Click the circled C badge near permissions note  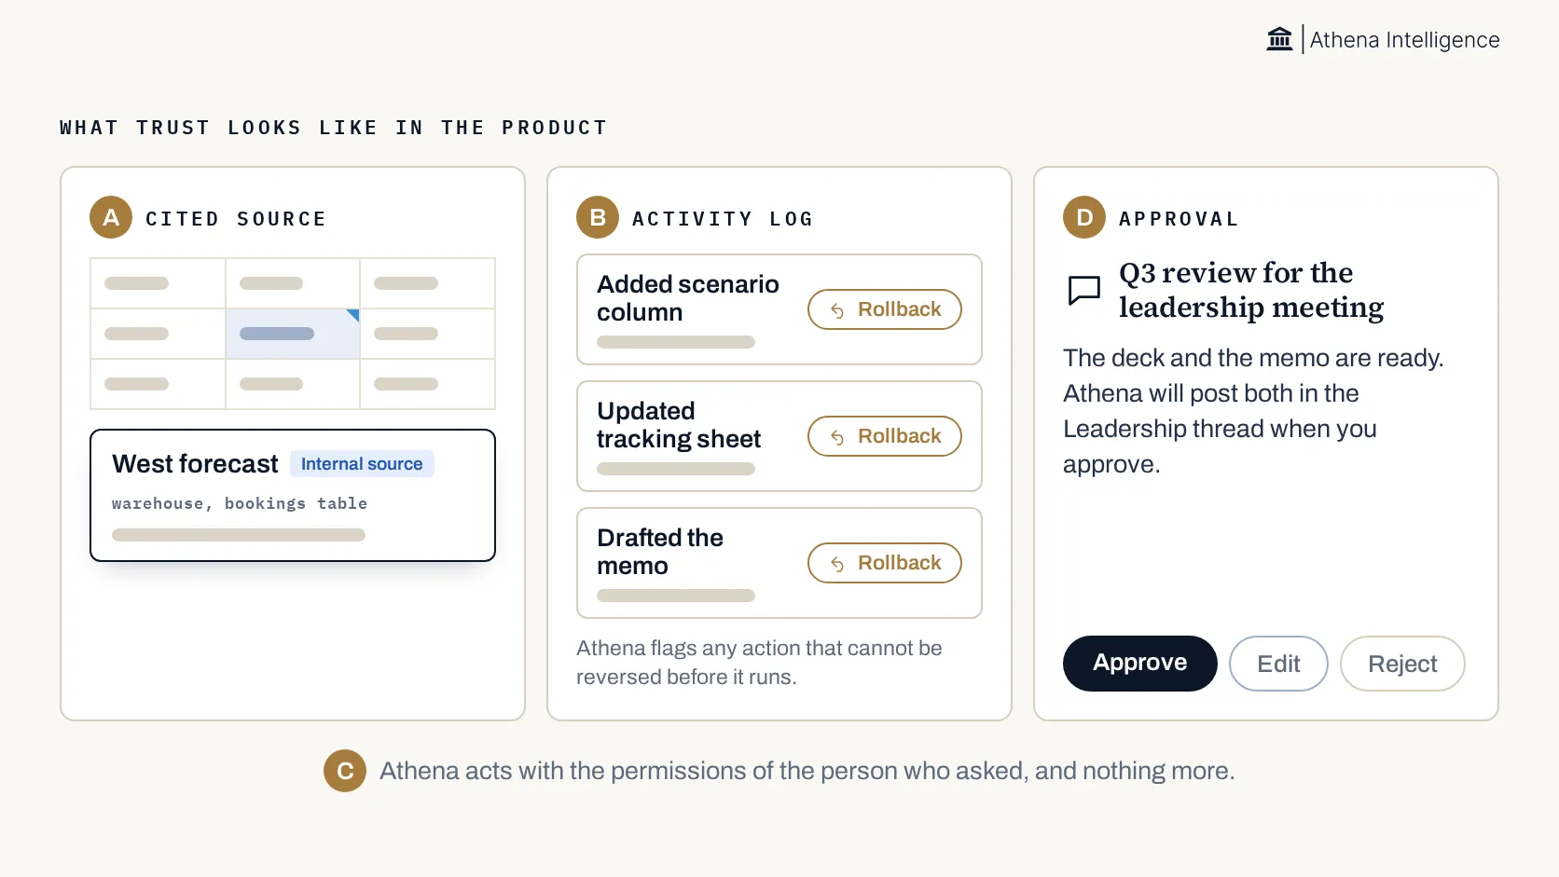pyautogui.click(x=345, y=771)
